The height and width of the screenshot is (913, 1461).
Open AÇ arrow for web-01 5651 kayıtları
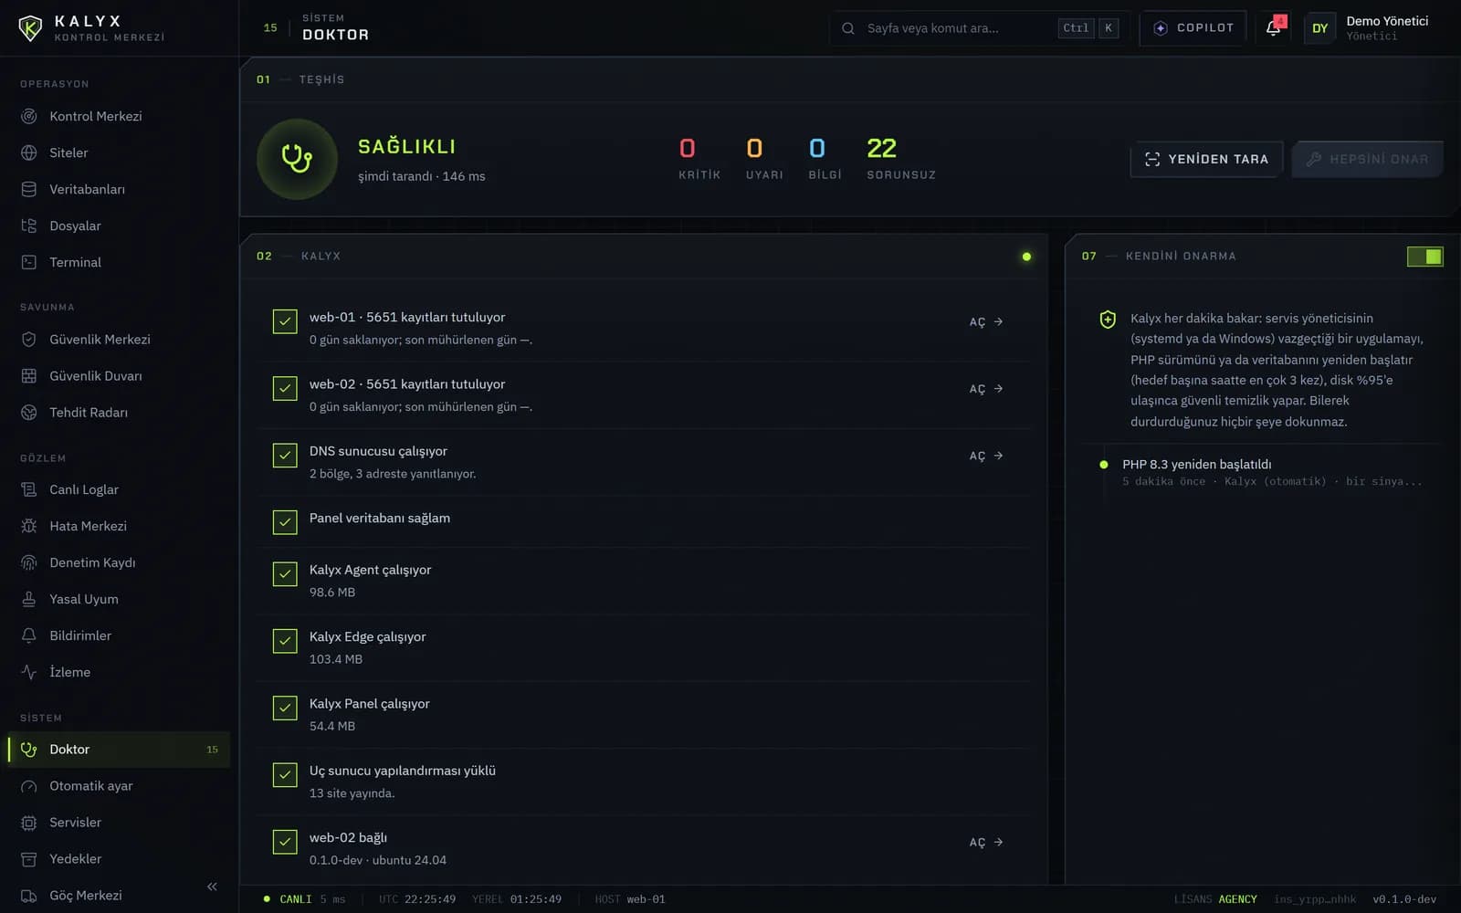pos(986,321)
